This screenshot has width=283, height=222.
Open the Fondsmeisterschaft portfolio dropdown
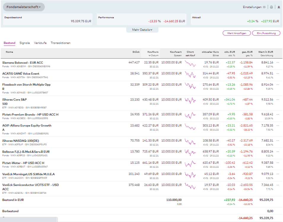24,7
